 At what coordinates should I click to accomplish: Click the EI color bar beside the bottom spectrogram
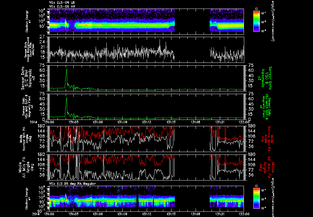(x=256, y=199)
